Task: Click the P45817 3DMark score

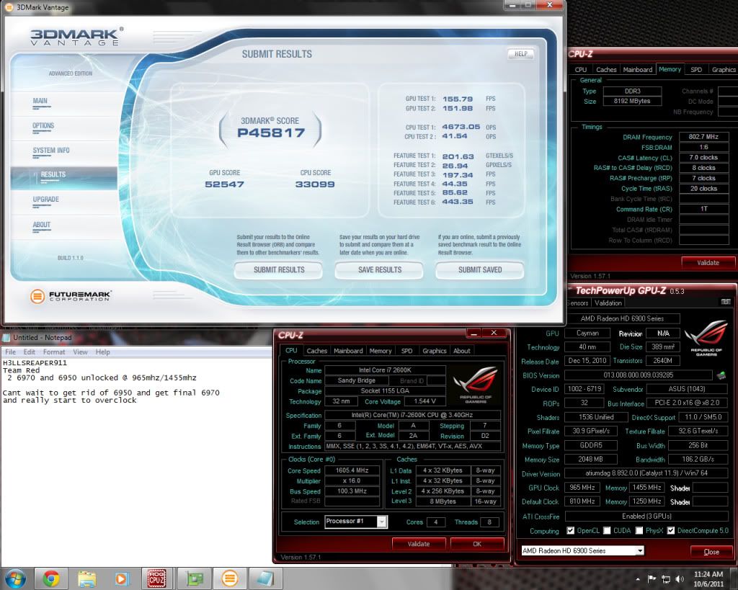Action: (x=271, y=133)
